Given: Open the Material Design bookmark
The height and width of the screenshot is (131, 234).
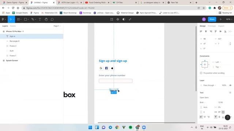Looking at the screenshot, I should coord(125,13).
